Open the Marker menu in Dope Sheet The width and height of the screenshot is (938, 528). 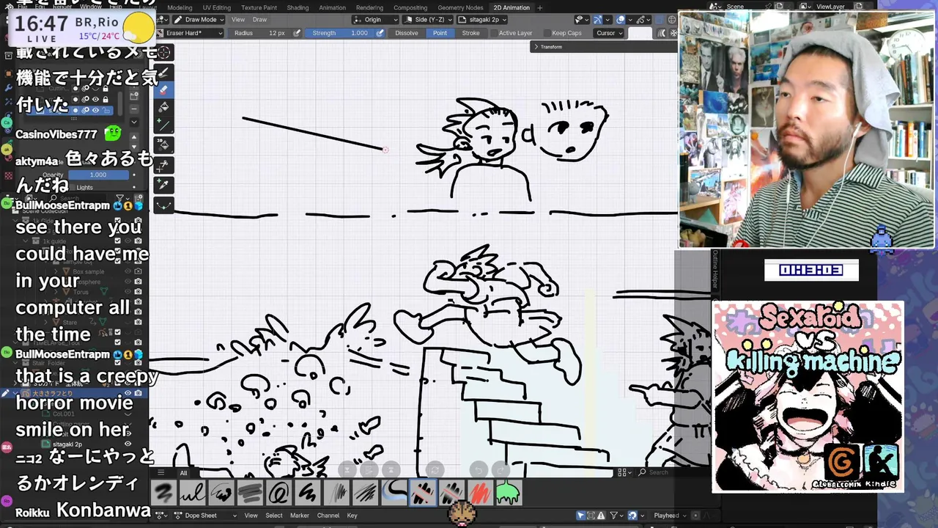point(300,516)
